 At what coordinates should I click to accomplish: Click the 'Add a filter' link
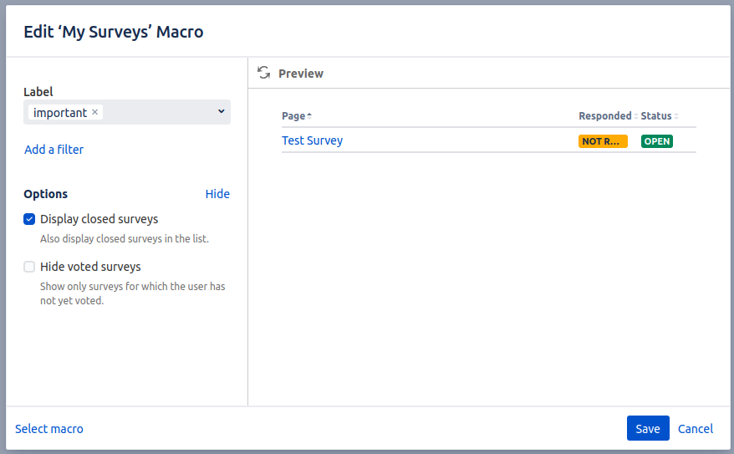(x=54, y=150)
